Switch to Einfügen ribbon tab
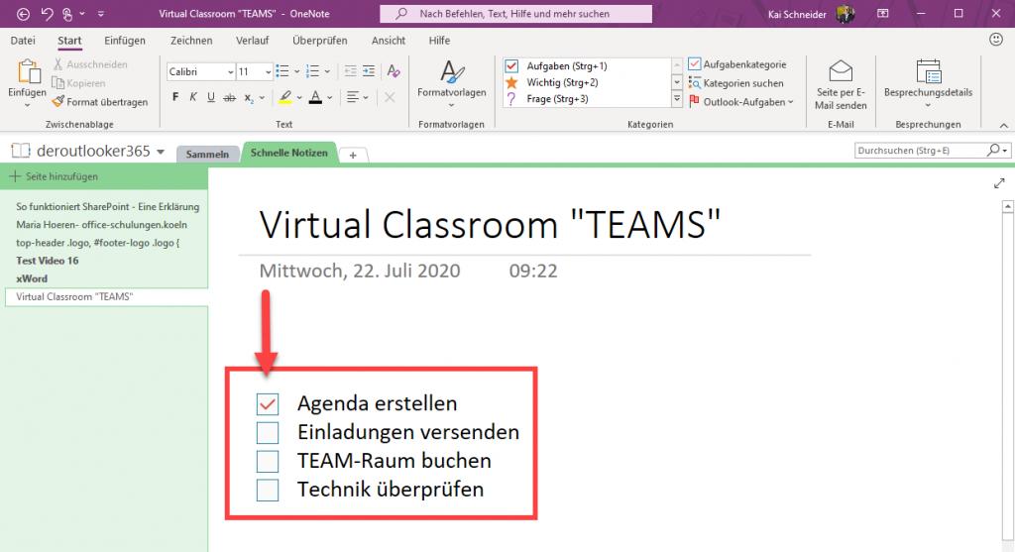The image size is (1015, 552). pos(125,40)
